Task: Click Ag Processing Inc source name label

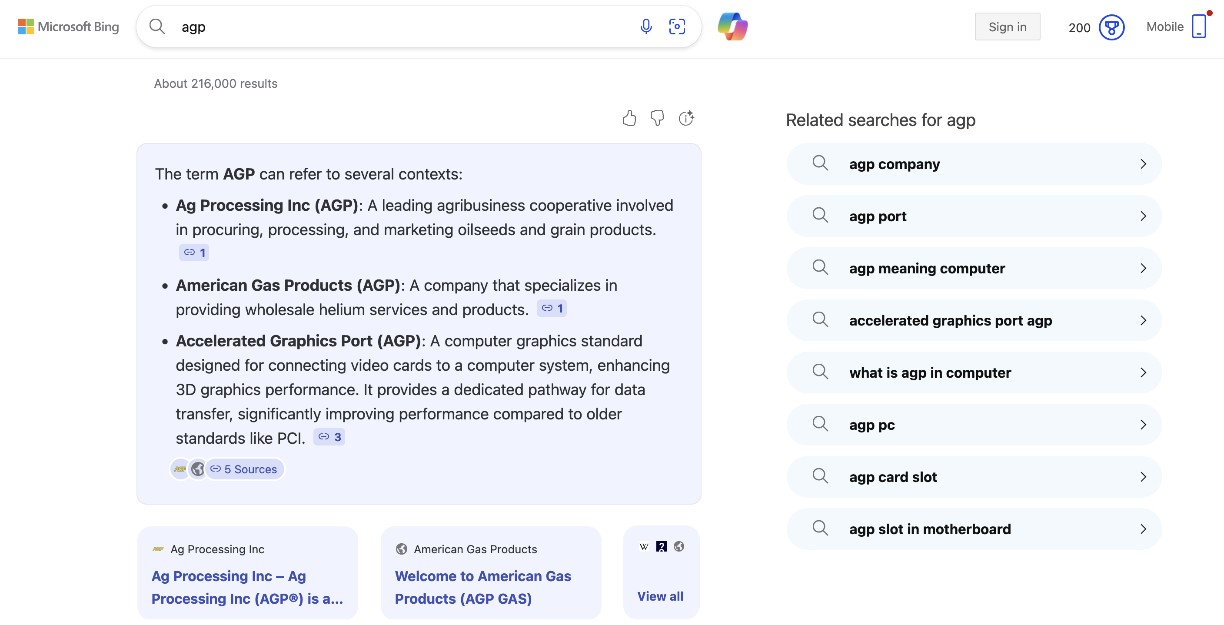Action: [x=218, y=549]
